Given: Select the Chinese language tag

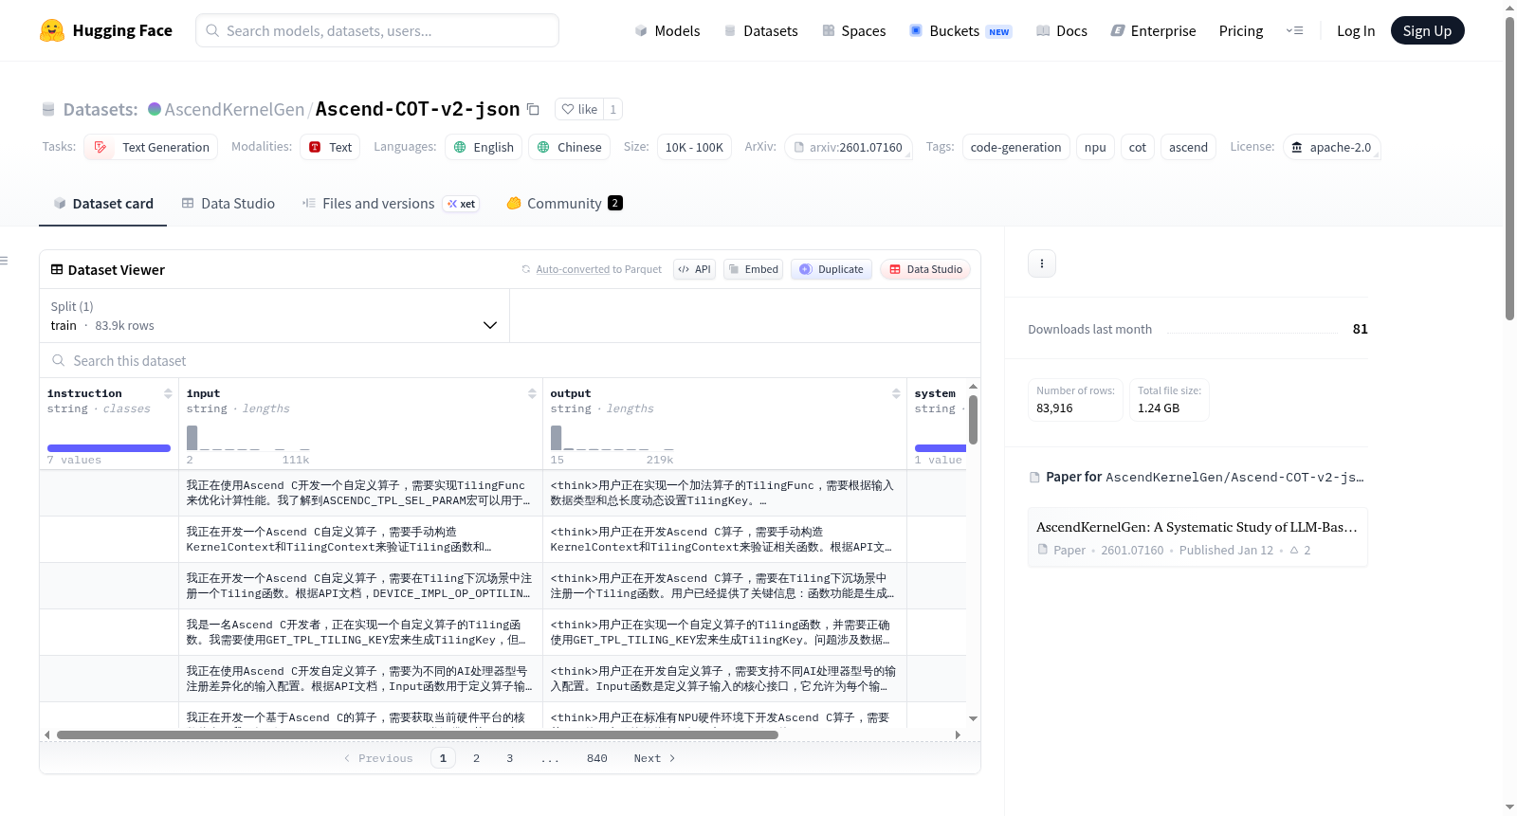Looking at the screenshot, I should [569, 147].
